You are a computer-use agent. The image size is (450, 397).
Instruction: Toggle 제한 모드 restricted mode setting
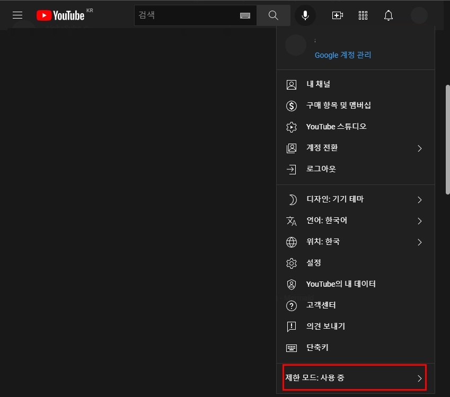coord(354,377)
